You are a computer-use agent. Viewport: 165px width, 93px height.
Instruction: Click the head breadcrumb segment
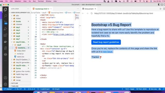[x=78, y=13]
